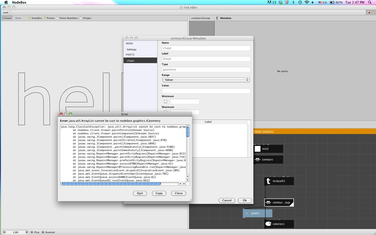
Task: Click the frame decrement arrow beside 1.00
Action: tap(4, 232)
